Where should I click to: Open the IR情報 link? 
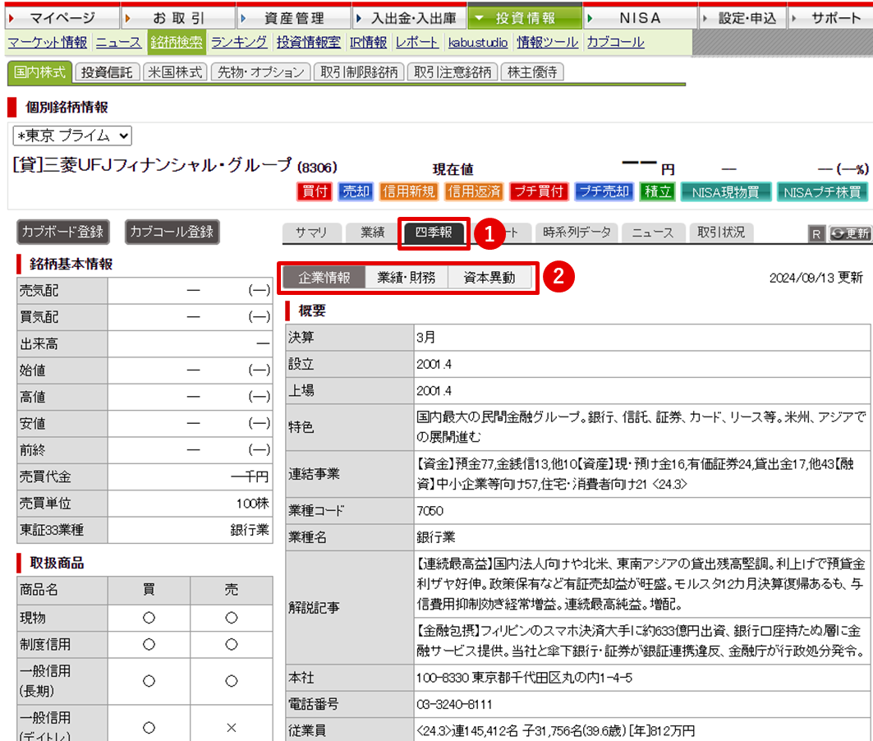[x=368, y=43]
